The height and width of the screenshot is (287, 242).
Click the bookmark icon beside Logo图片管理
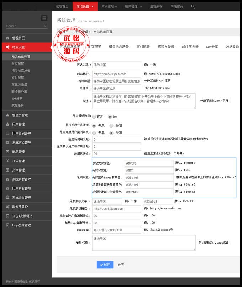point(7,225)
